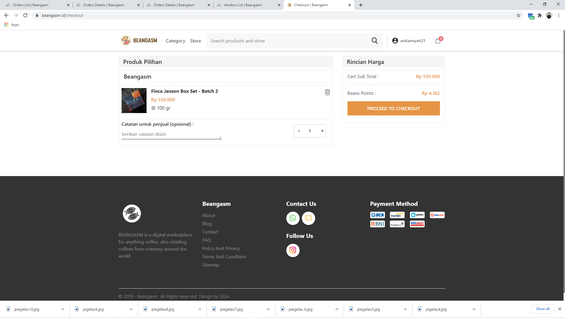Open the Blog footer link
This screenshot has height=318, width=565.
[x=207, y=224]
